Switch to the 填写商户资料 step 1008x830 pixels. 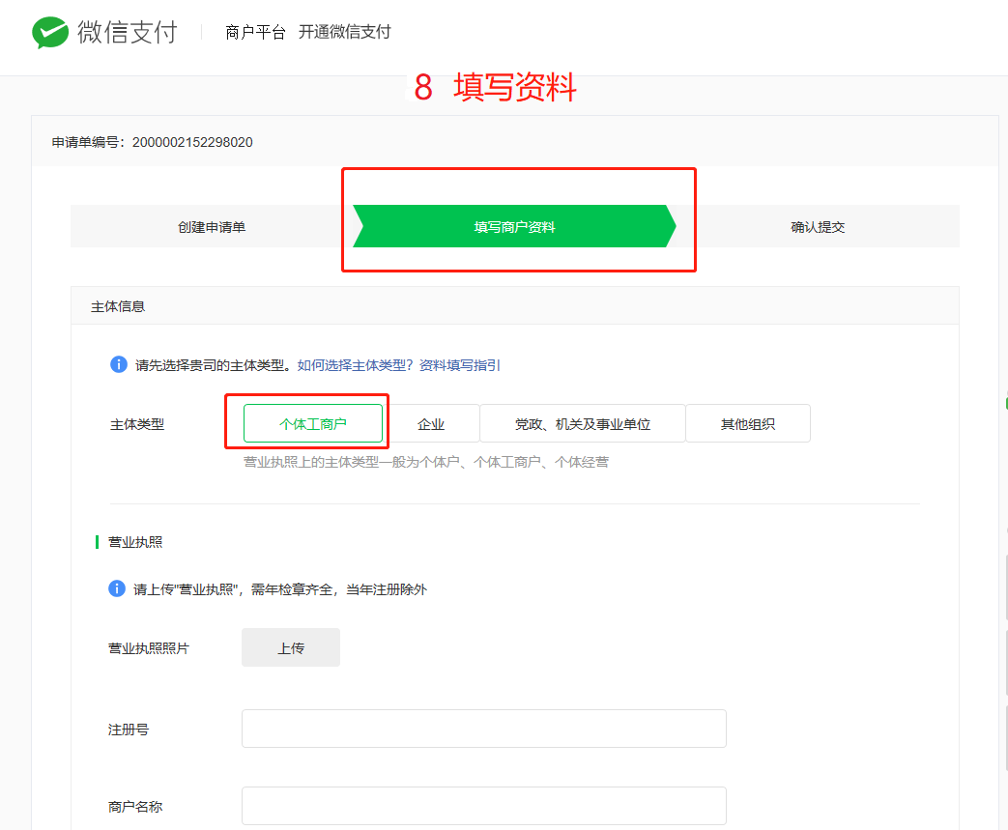tap(514, 227)
